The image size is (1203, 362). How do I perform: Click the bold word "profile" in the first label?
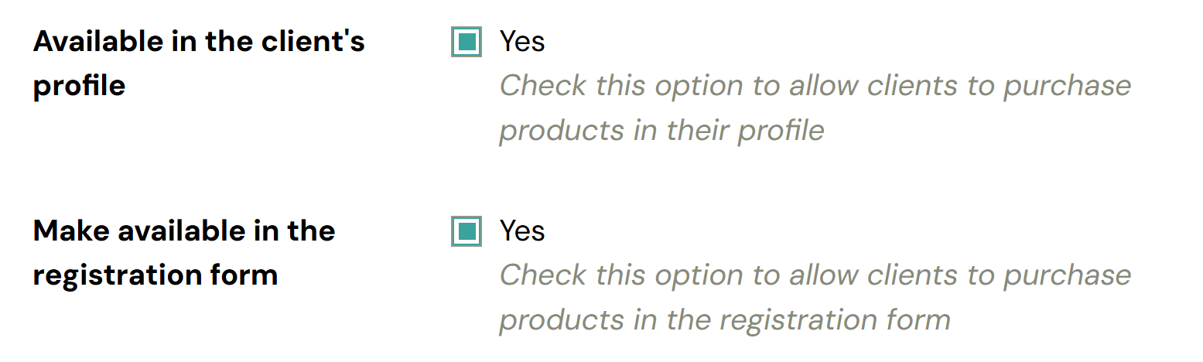(79, 86)
